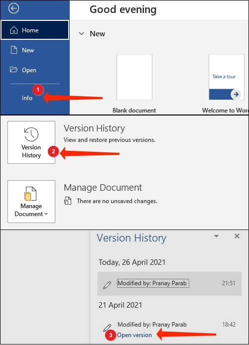Click the Version History button
249x345 pixels.
tap(31, 142)
